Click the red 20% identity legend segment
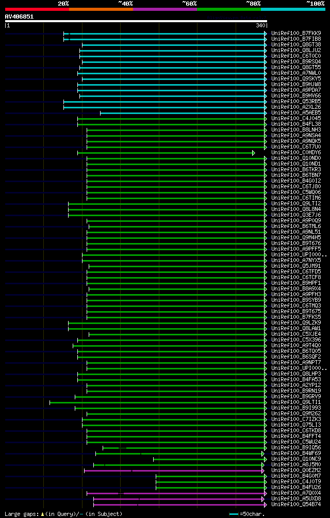 [37, 9]
